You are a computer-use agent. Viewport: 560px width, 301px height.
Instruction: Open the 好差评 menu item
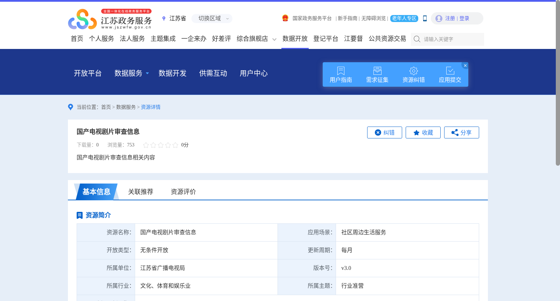coord(222,39)
